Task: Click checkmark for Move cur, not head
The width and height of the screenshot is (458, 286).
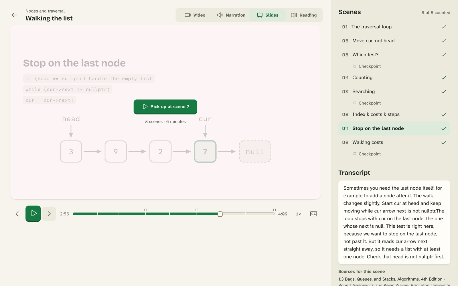Action: click(x=444, y=41)
